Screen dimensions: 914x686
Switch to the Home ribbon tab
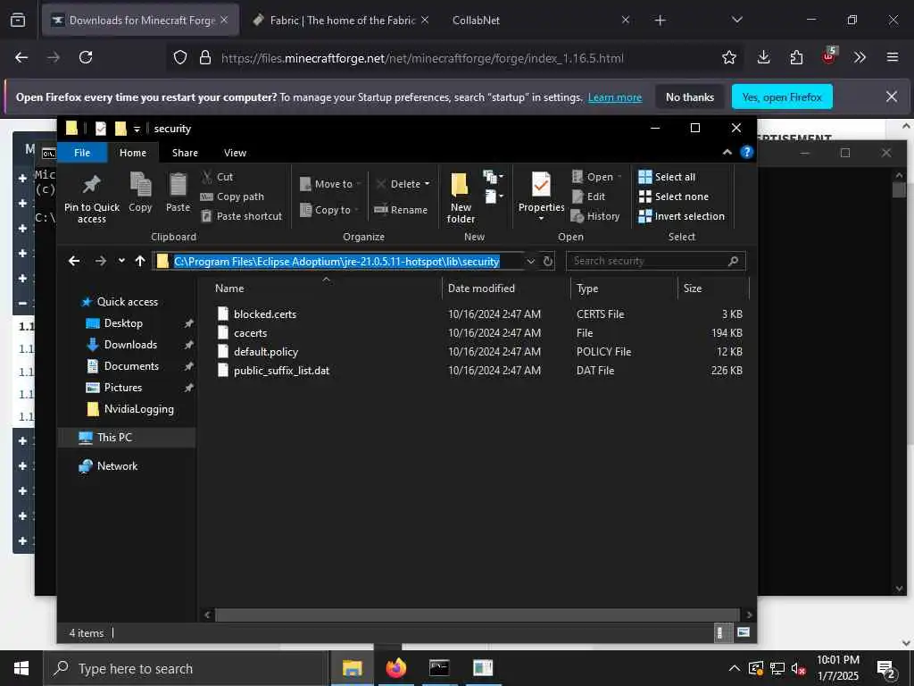click(133, 153)
